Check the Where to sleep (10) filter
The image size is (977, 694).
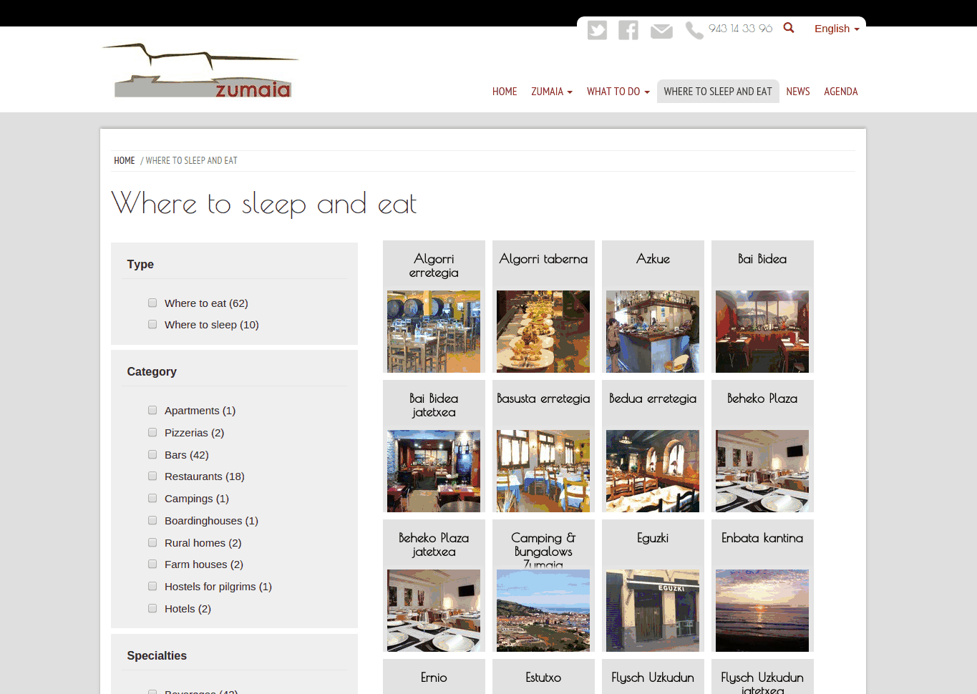(x=152, y=324)
